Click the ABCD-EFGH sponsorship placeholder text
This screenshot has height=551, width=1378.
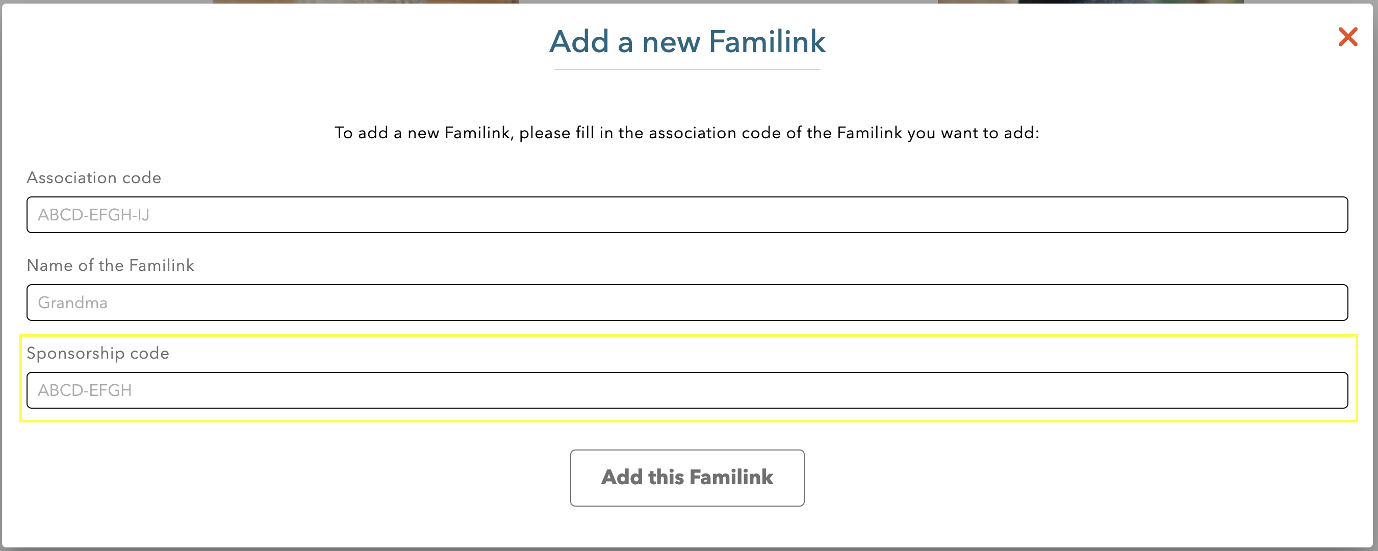[85, 390]
